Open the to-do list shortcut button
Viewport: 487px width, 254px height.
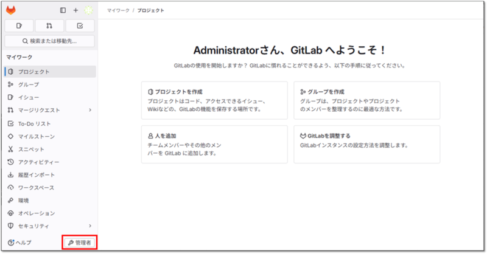(80, 26)
